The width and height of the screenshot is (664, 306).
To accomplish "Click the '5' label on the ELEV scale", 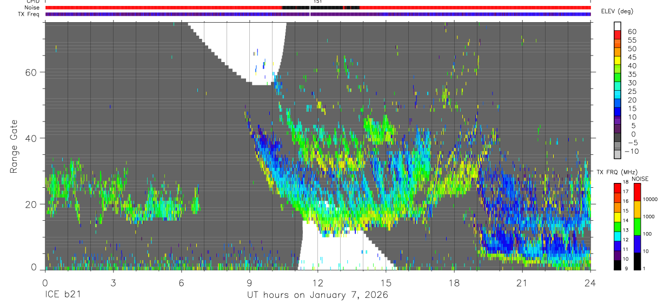I will point(633,126).
